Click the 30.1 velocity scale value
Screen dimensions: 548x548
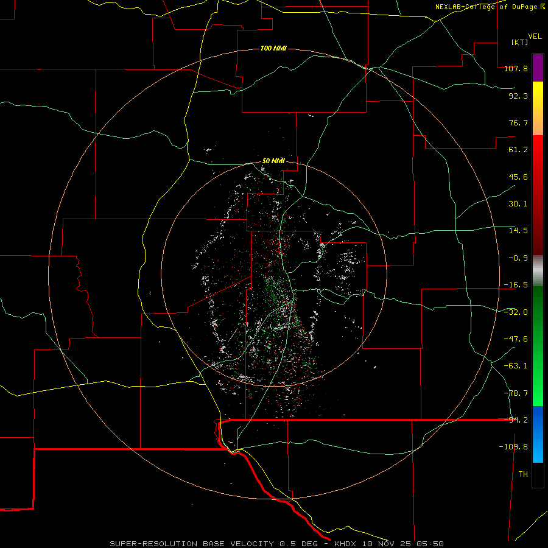pyautogui.click(x=518, y=204)
